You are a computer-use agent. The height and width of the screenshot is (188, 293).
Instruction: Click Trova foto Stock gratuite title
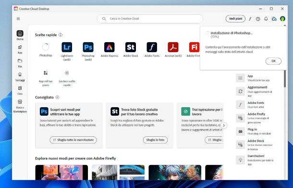(139, 111)
